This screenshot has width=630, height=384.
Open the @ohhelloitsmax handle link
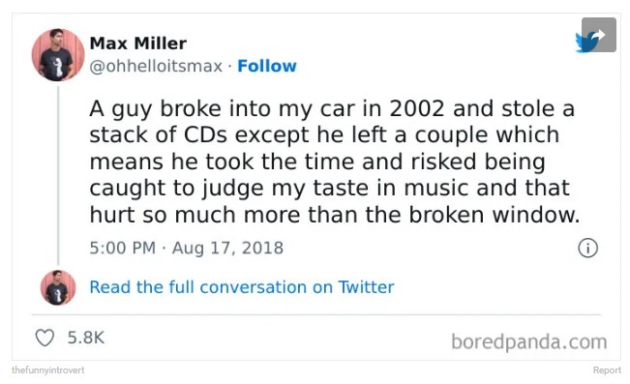coord(156,67)
